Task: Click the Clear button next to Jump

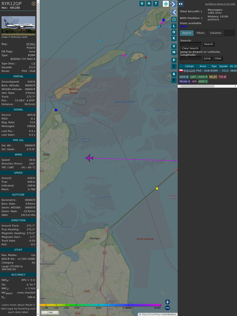Action: coord(218,58)
